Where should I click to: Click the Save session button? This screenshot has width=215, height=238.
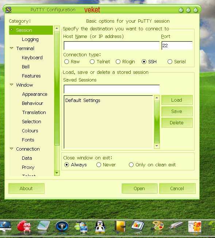(177, 111)
